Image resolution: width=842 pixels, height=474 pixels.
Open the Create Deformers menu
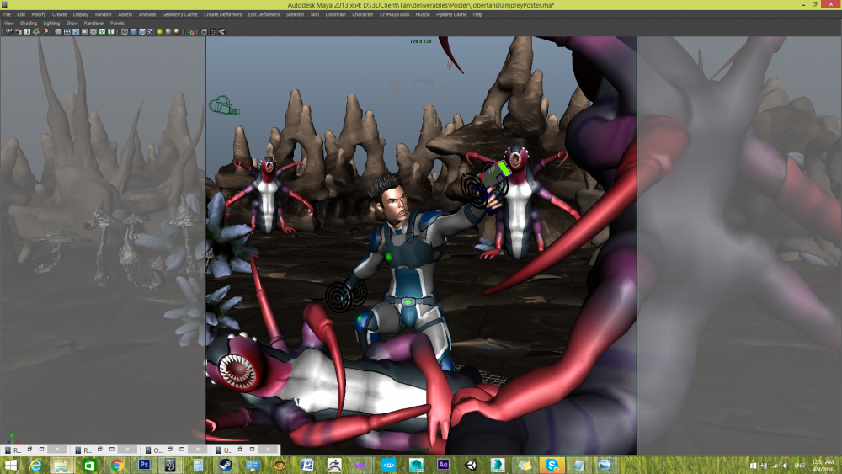point(223,14)
